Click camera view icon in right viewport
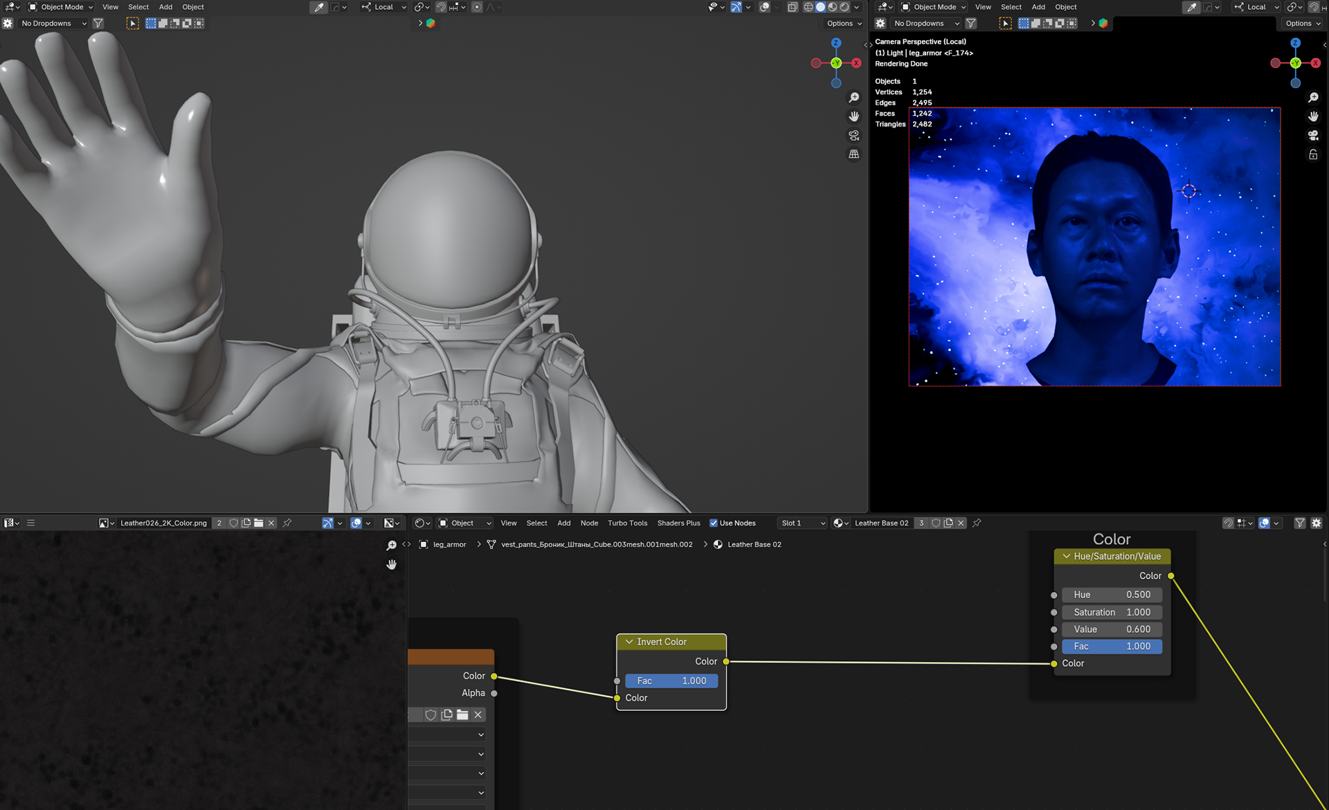The width and height of the screenshot is (1329, 810). pos(1313,135)
